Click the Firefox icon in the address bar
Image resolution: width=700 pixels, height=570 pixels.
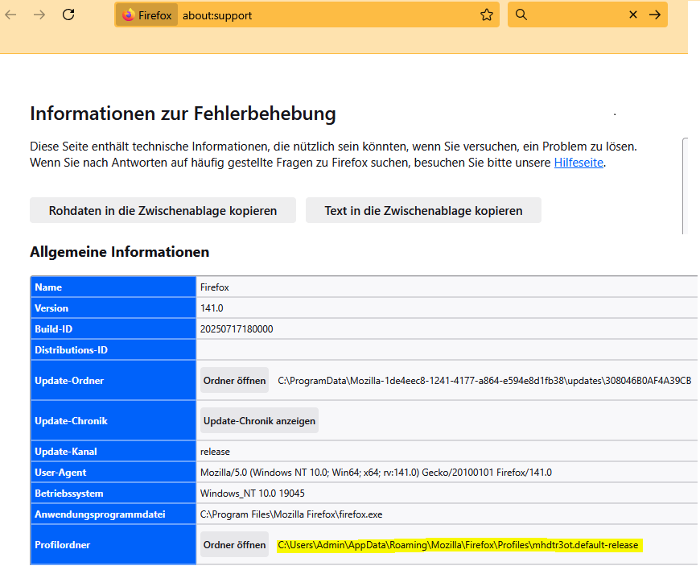[x=129, y=14]
